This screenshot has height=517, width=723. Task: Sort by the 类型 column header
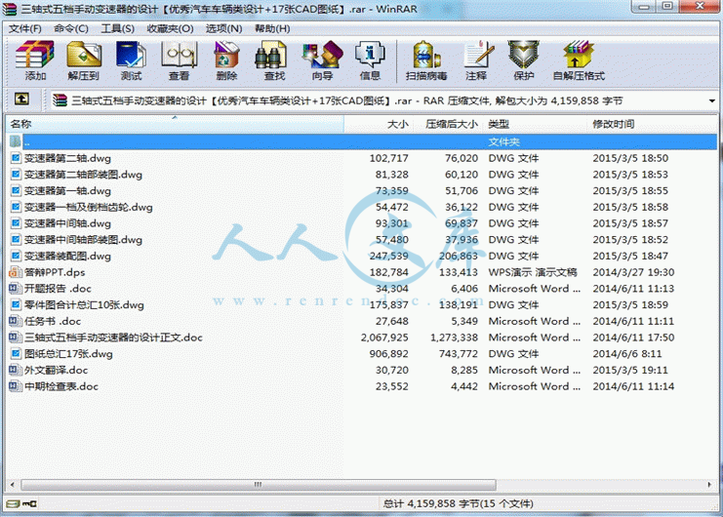pos(536,124)
